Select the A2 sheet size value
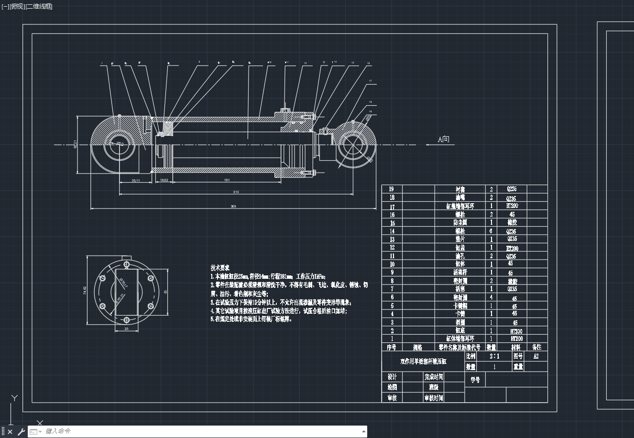 [x=536, y=356]
